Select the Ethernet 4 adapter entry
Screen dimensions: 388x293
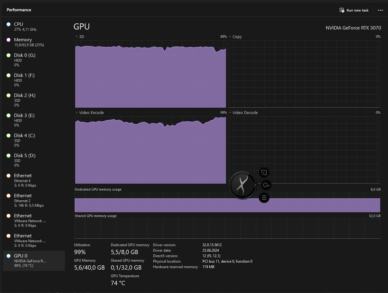coord(34,180)
